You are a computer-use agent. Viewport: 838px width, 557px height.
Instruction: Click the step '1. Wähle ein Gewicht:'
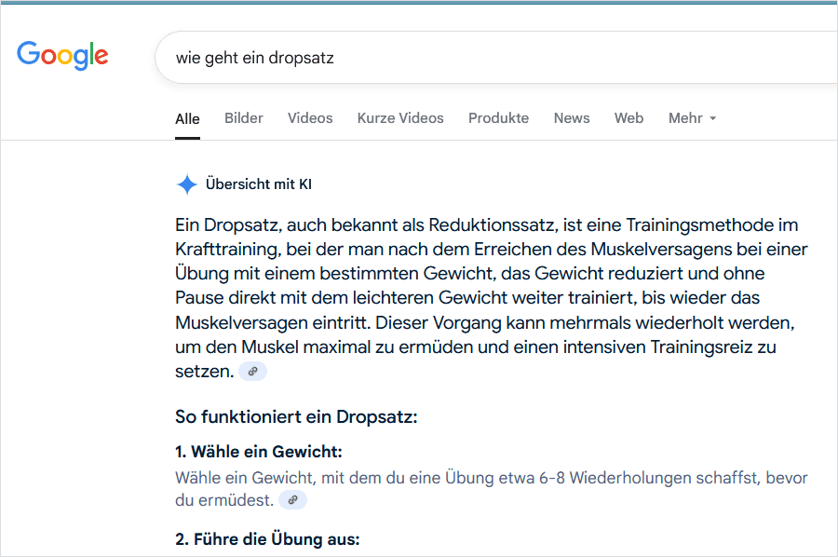pyautogui.click(x=259, y=452)
